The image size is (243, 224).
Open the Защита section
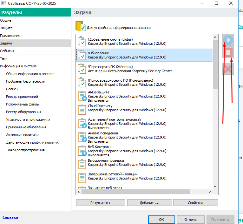click(x=36, y=28)
